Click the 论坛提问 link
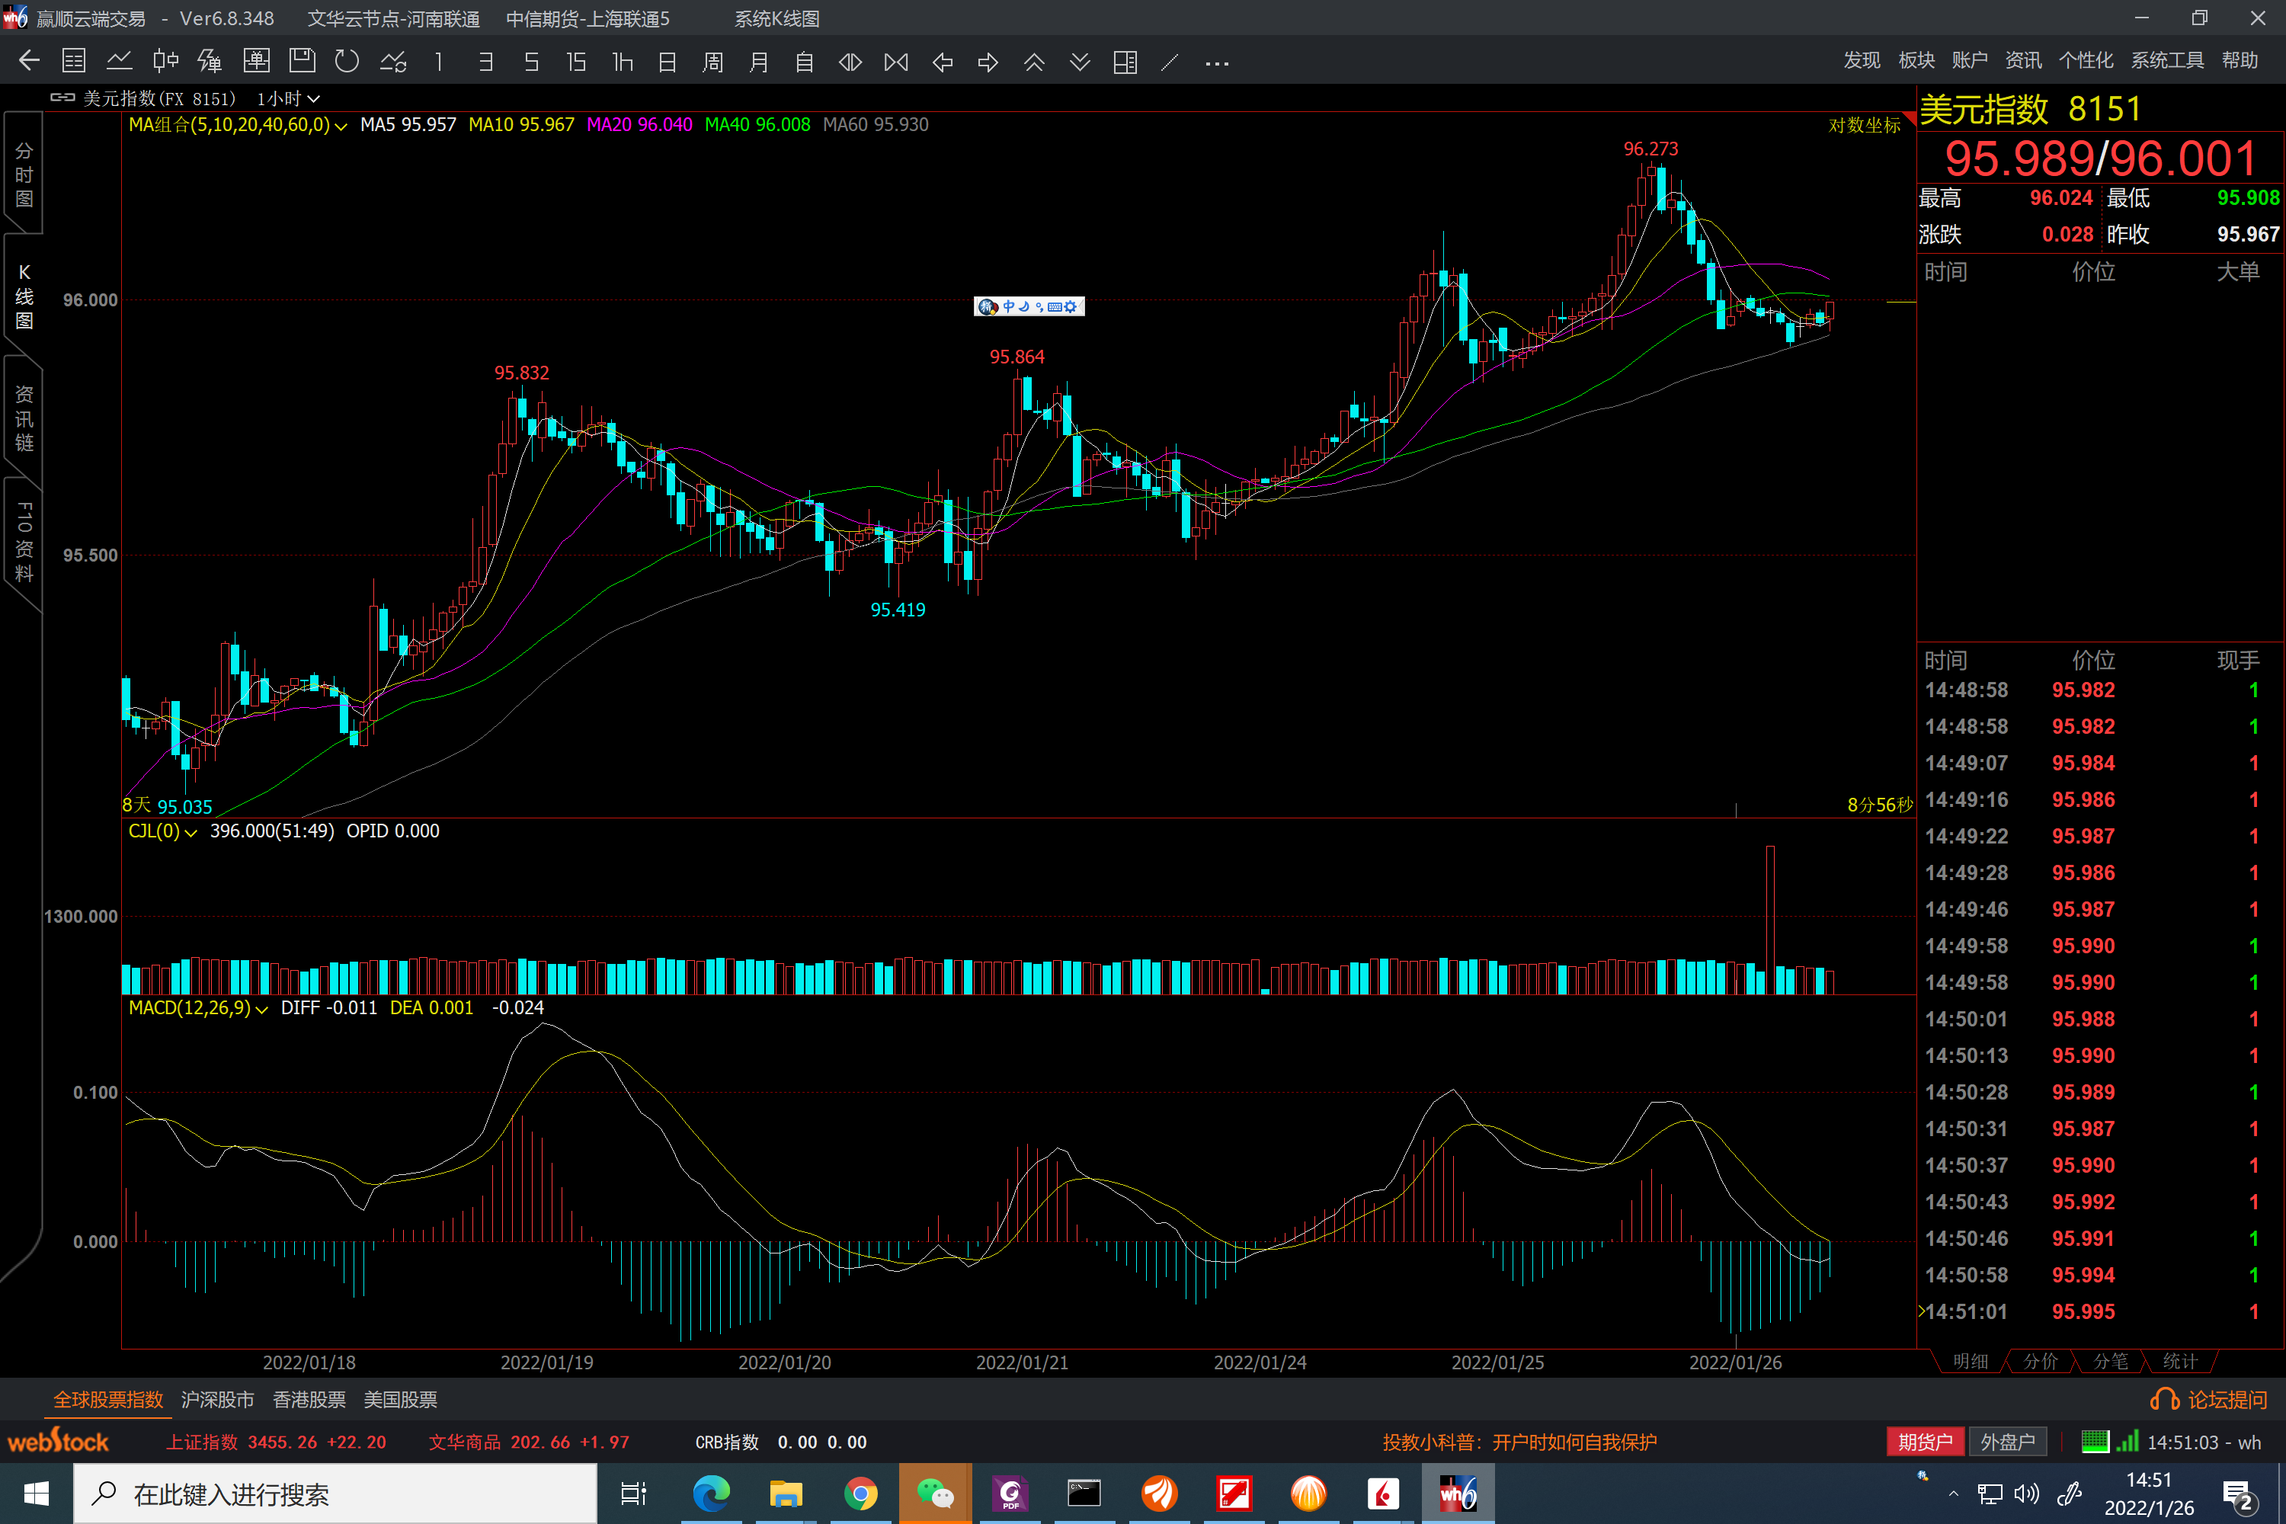 2208,1400
